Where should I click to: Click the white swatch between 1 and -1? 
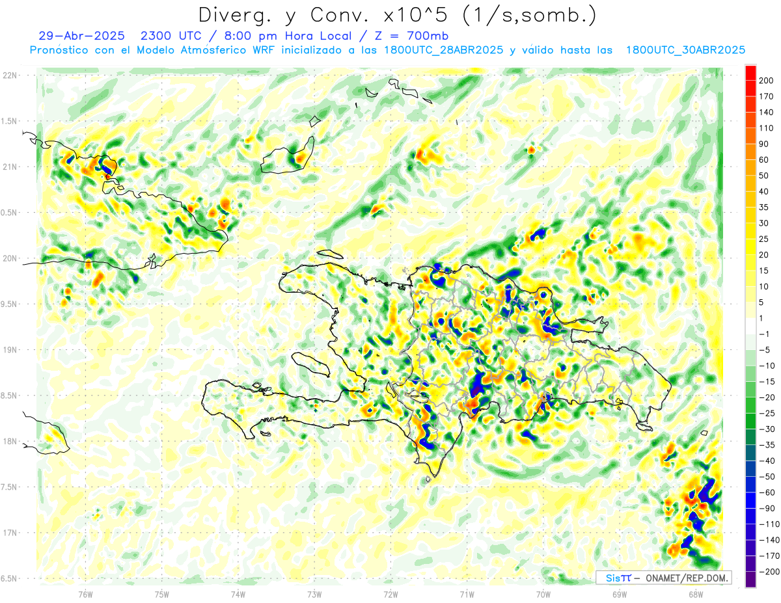click(750, 326)
